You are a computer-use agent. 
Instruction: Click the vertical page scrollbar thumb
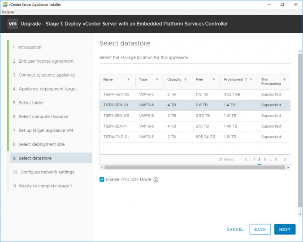coord(300,131)
